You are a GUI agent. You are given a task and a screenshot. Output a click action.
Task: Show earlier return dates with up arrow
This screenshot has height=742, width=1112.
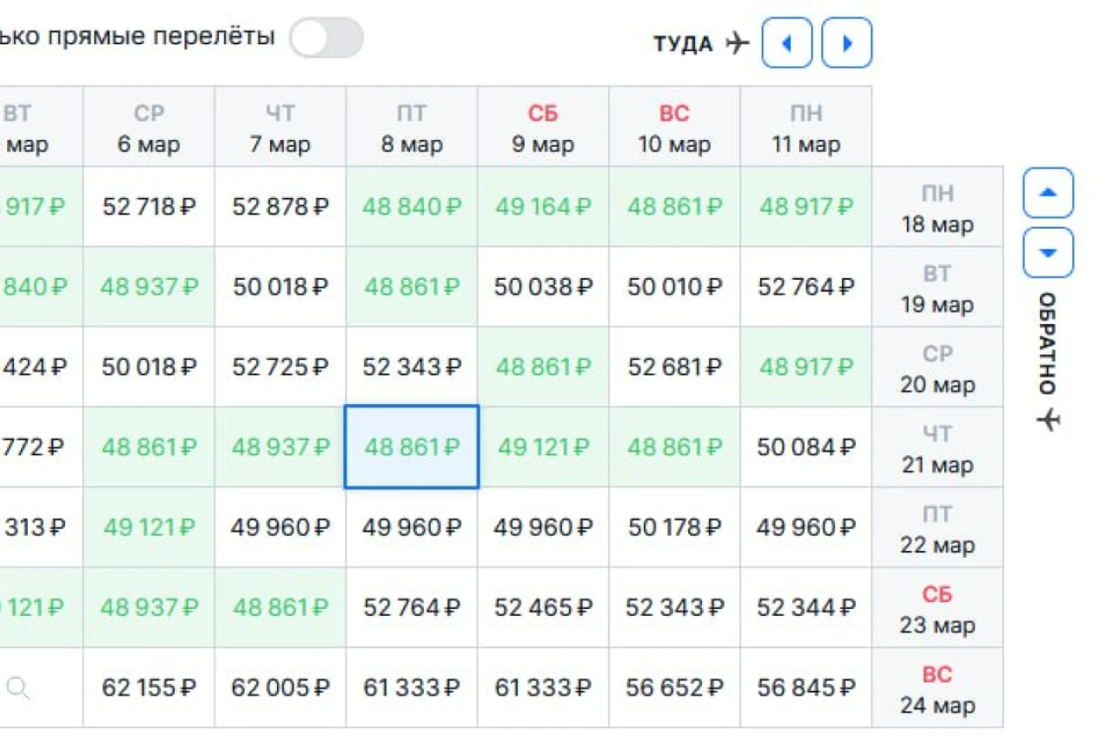click(1048, 193)
